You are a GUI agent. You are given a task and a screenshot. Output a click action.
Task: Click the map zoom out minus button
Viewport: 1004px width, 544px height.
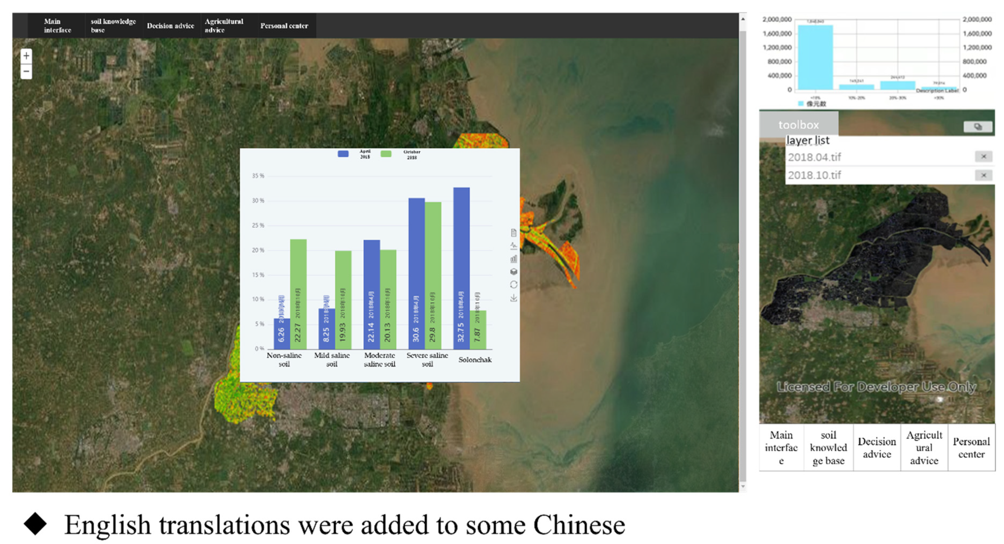26,72
